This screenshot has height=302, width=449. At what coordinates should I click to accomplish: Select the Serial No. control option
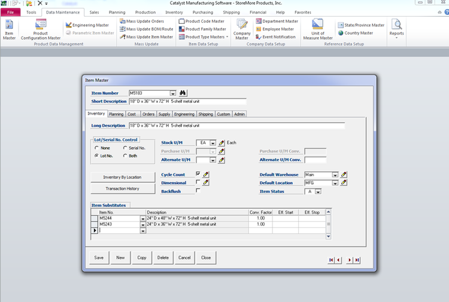coord(125,148)
